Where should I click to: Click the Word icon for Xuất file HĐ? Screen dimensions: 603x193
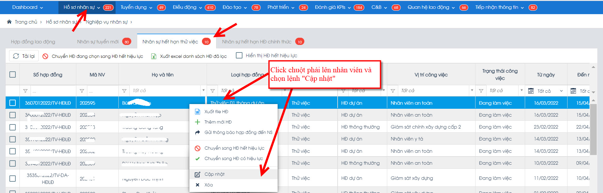coord(198,112)
